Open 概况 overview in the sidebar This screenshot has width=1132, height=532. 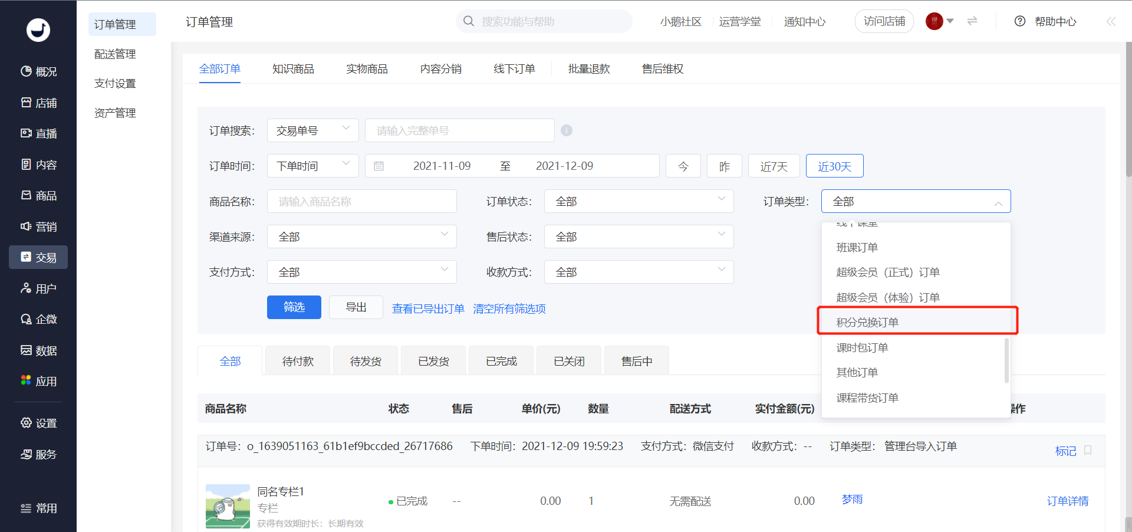(x=38, y=71)
